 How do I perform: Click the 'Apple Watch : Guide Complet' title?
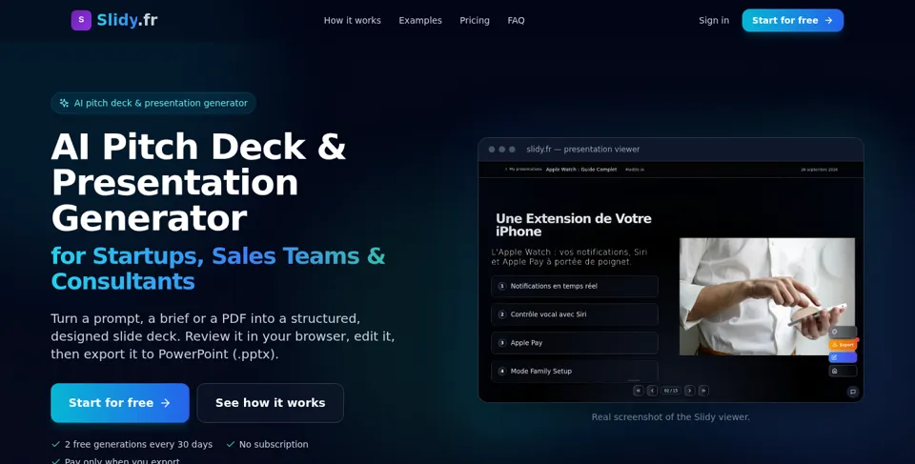pos(581,170)
